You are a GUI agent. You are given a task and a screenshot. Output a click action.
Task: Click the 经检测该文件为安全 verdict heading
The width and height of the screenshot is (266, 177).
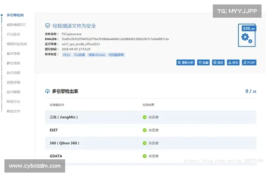pyautogui.click(x=74, y=26)
